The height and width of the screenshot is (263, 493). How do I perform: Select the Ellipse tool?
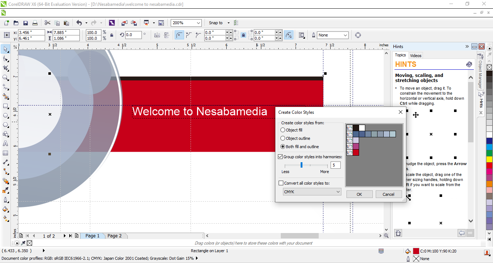pyautogui.click(x=5, y=116)
